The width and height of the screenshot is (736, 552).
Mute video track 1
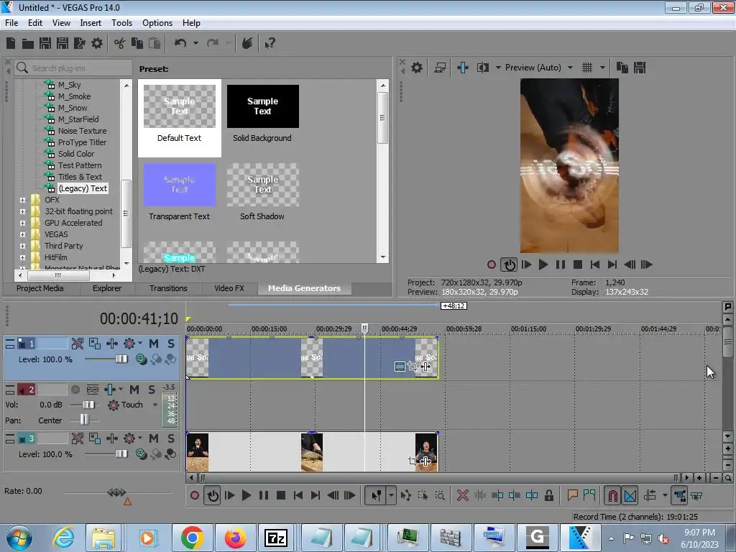click(154, 344)
